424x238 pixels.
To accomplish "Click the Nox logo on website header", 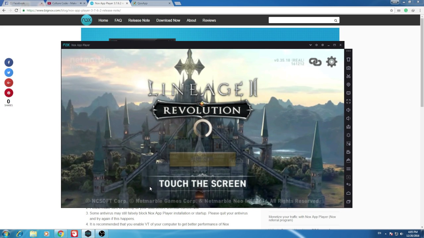I will click(86, 20).
